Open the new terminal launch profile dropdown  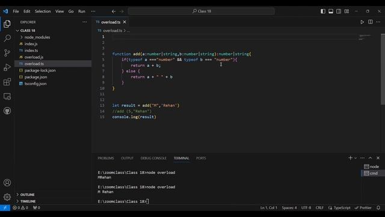(356, 158)
